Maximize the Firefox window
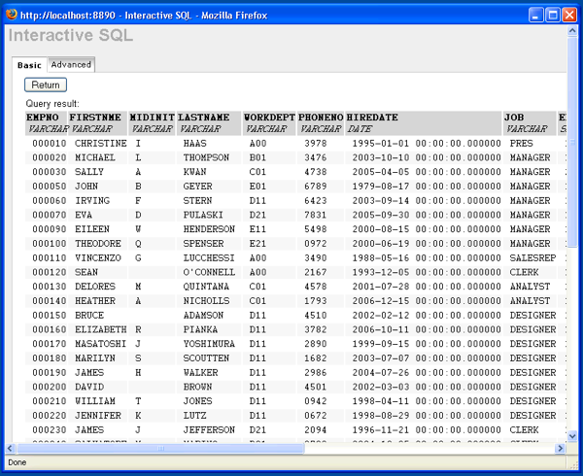Image resolution: width=583 pixels, height=476 pixels. (551, 15)
